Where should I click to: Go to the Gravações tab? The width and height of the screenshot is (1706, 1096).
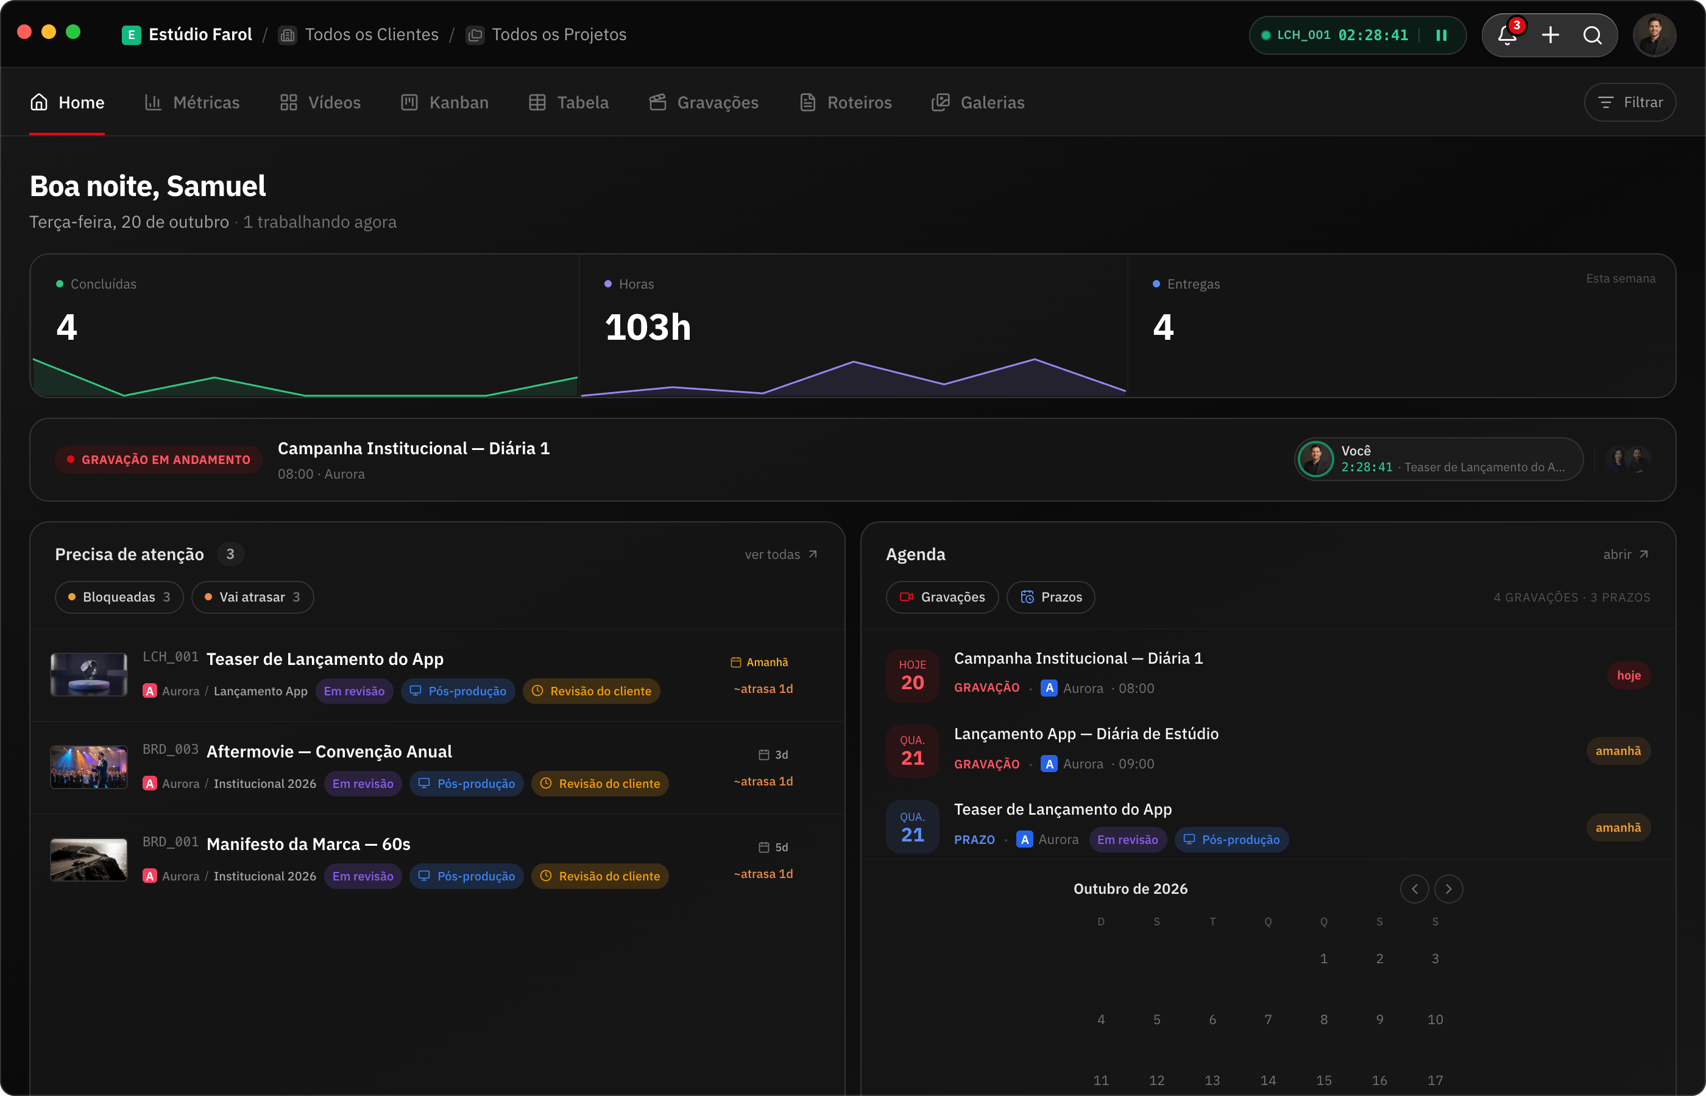(x=704, y=102)
